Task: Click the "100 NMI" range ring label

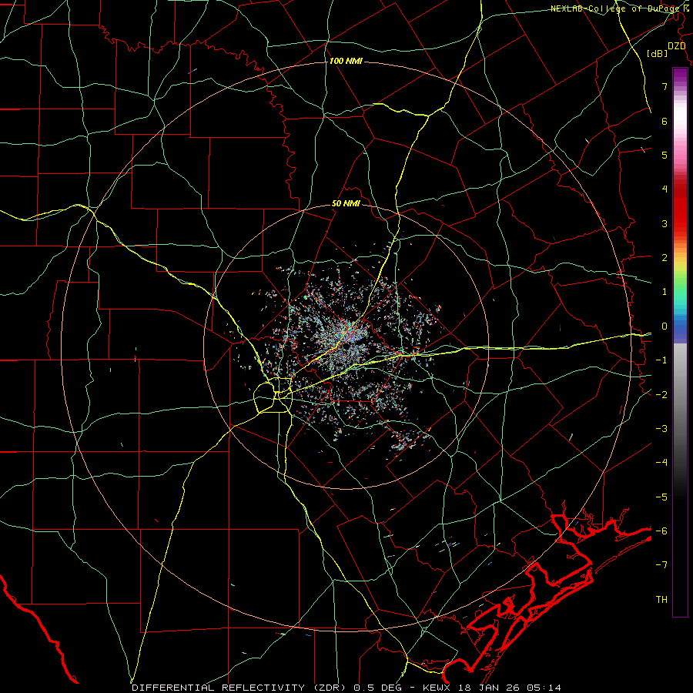Action: [346, 61]
